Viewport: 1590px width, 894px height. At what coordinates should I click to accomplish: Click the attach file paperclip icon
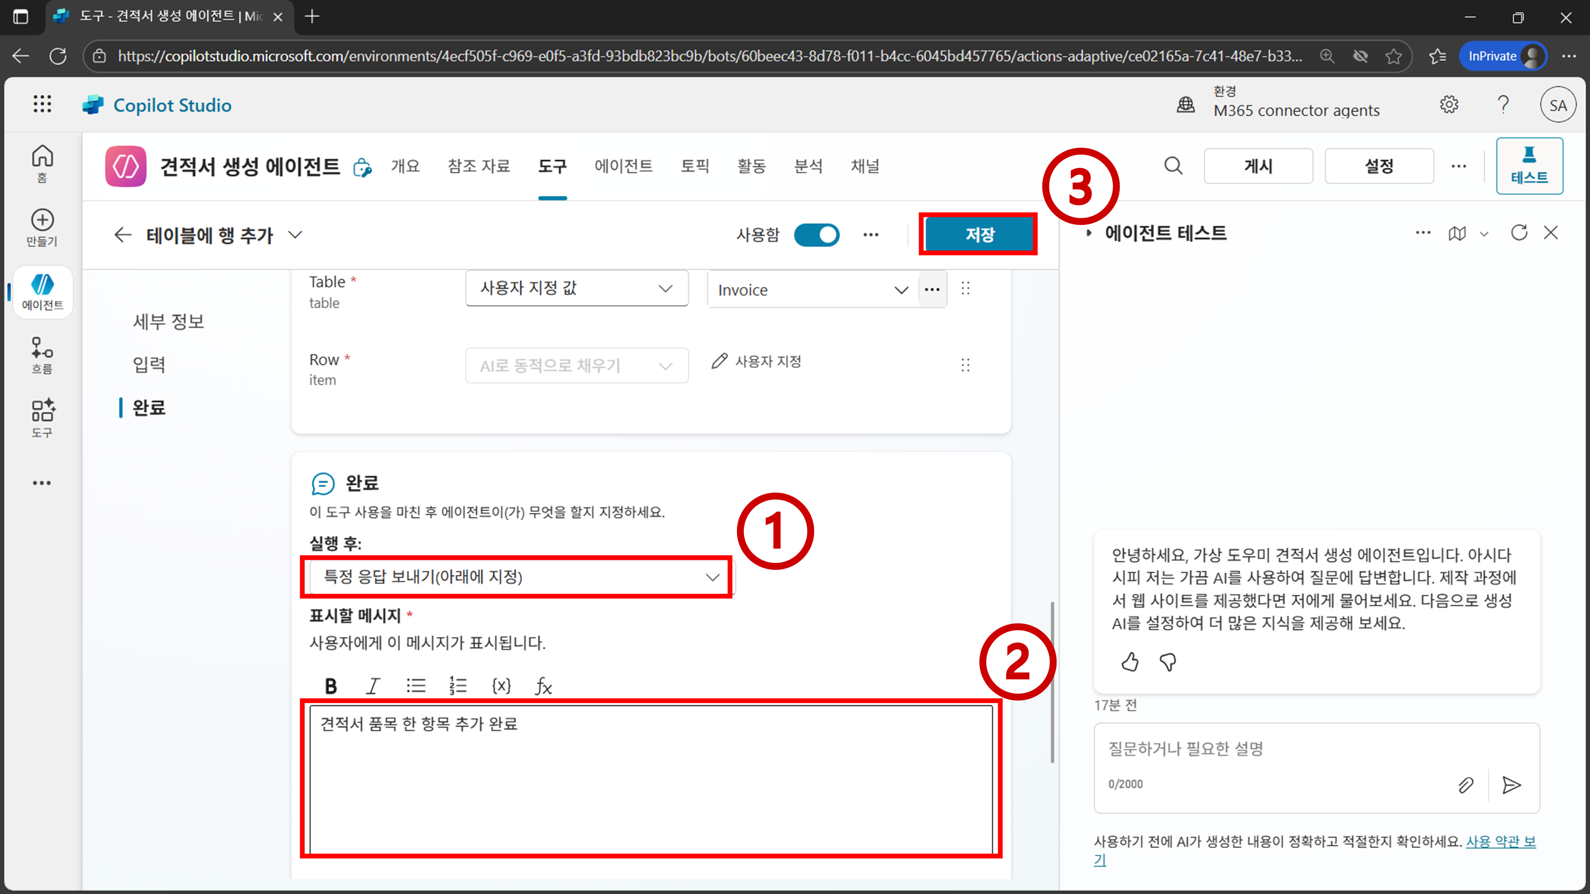pyautogui.click(x=1465, y=785)
